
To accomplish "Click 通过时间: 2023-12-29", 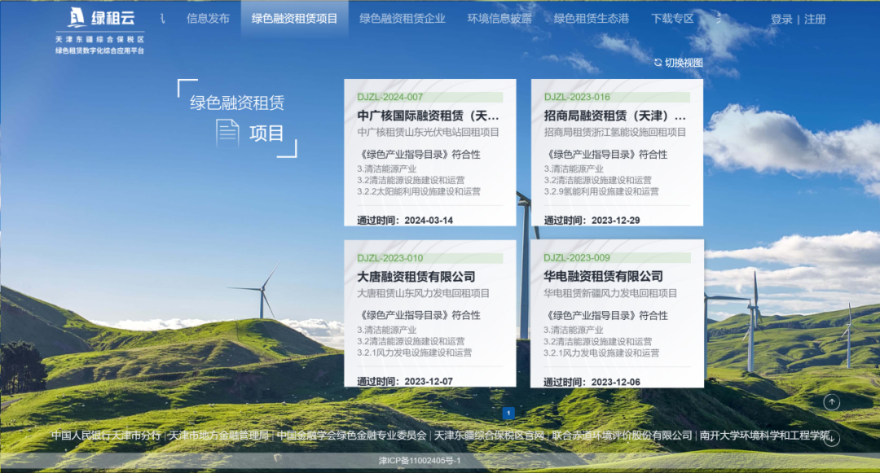I will coord(592,221).
